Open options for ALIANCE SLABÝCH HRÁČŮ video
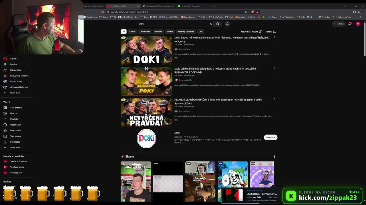366x205 pixels. tap(274, 99)
